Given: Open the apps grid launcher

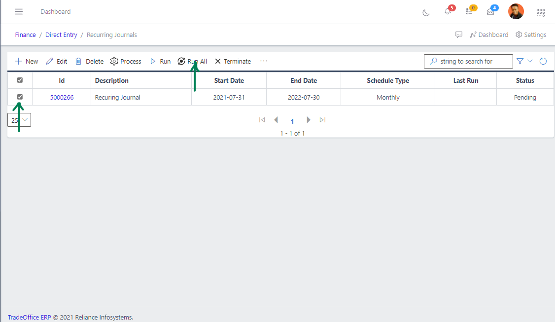Looking at the screenshot, I should click(x=541, y=12).
